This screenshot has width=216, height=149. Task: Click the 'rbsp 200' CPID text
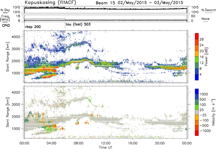coord(33,27)
